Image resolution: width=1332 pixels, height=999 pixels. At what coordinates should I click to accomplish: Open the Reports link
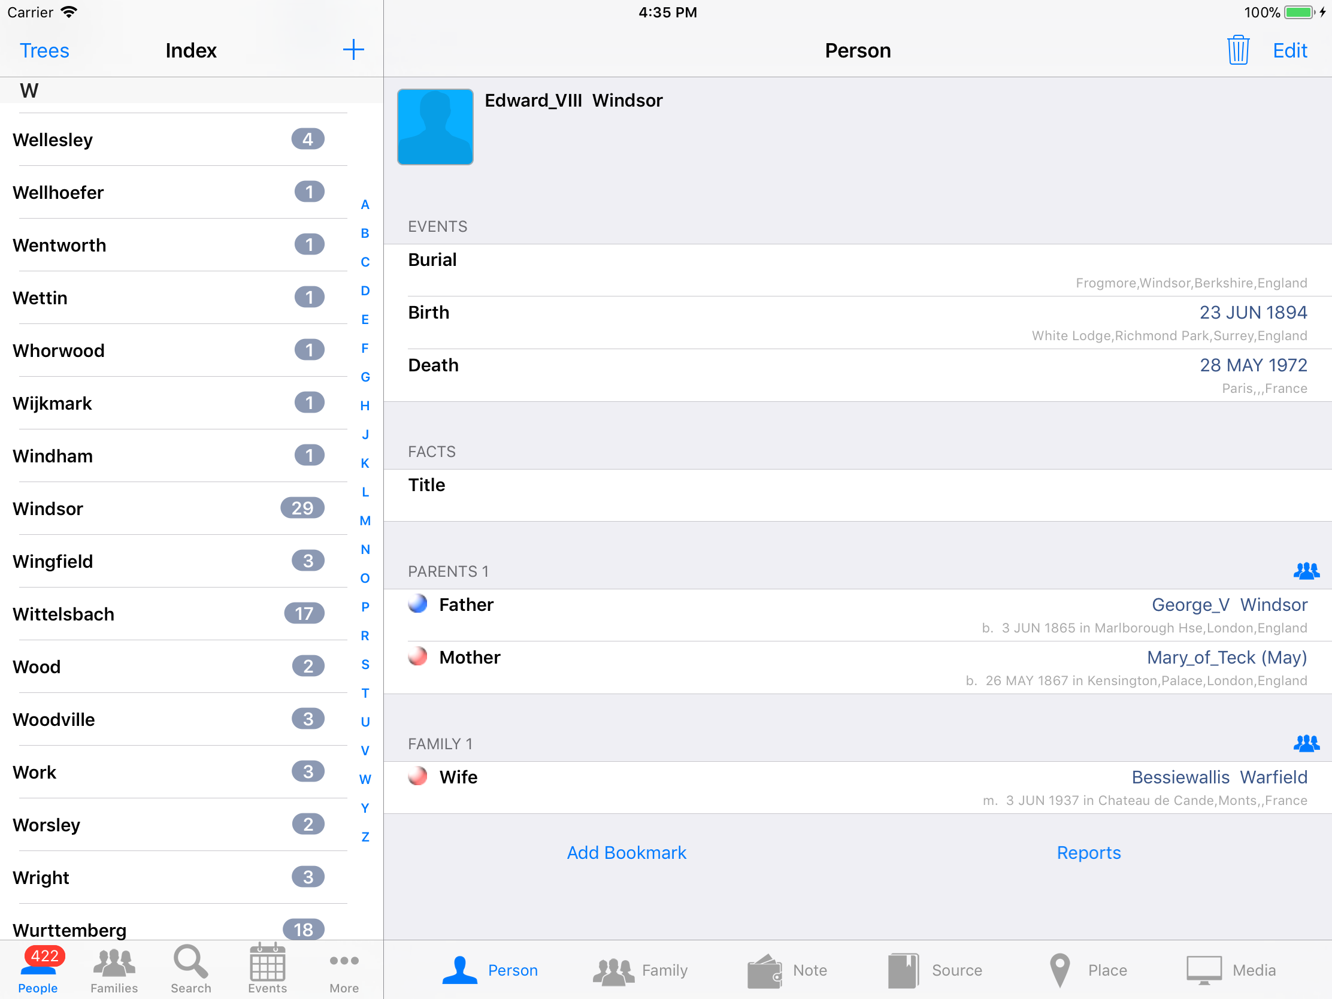pos(1088,852)
